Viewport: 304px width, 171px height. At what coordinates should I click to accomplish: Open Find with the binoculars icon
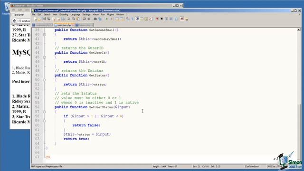[95, 19]
